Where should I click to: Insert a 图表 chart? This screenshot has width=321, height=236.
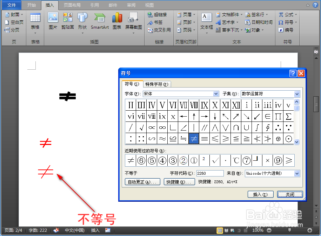117,21
